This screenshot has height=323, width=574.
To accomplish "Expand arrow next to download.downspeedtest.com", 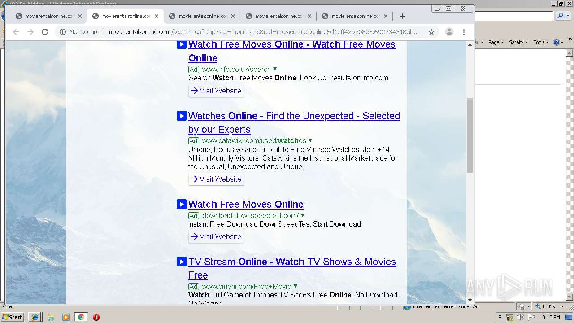I will click(x=303, y=215).
